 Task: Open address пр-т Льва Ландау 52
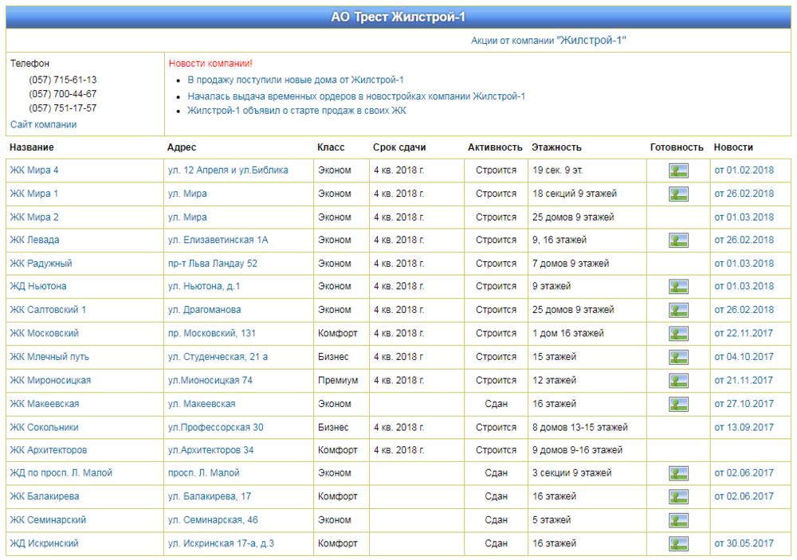[x=213, y=264]
